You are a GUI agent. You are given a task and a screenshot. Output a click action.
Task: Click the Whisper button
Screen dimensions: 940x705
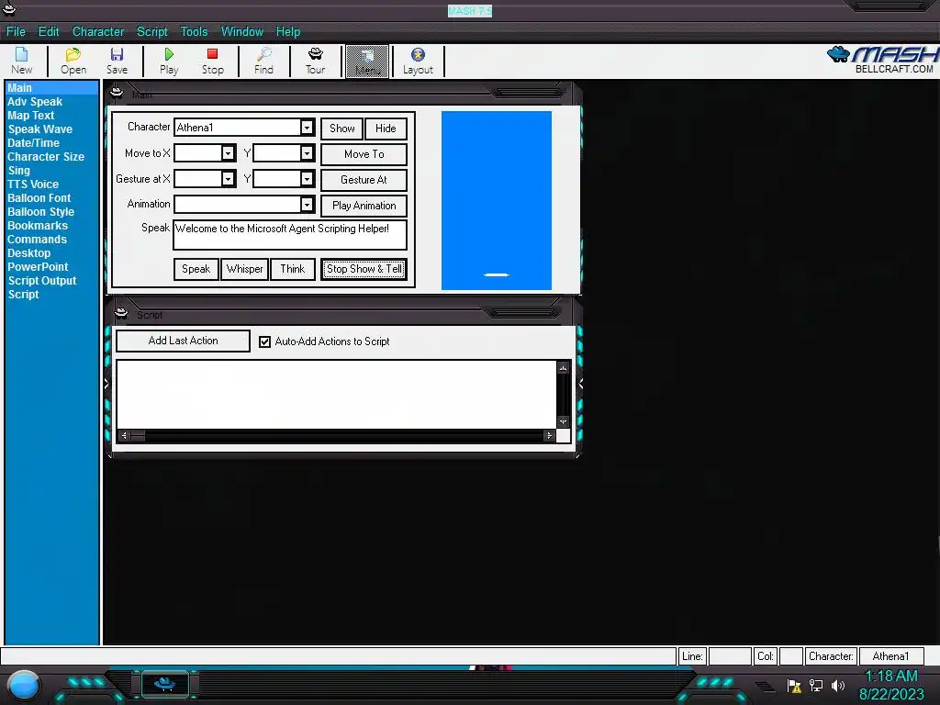tap(244, 269)
